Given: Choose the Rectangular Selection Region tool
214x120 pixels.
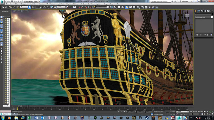Looking at the screenshot, I should [x=37, y=7].
